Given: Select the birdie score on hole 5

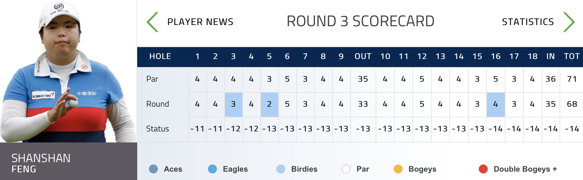Looking at the screenshot, I should tap(269, 104).
